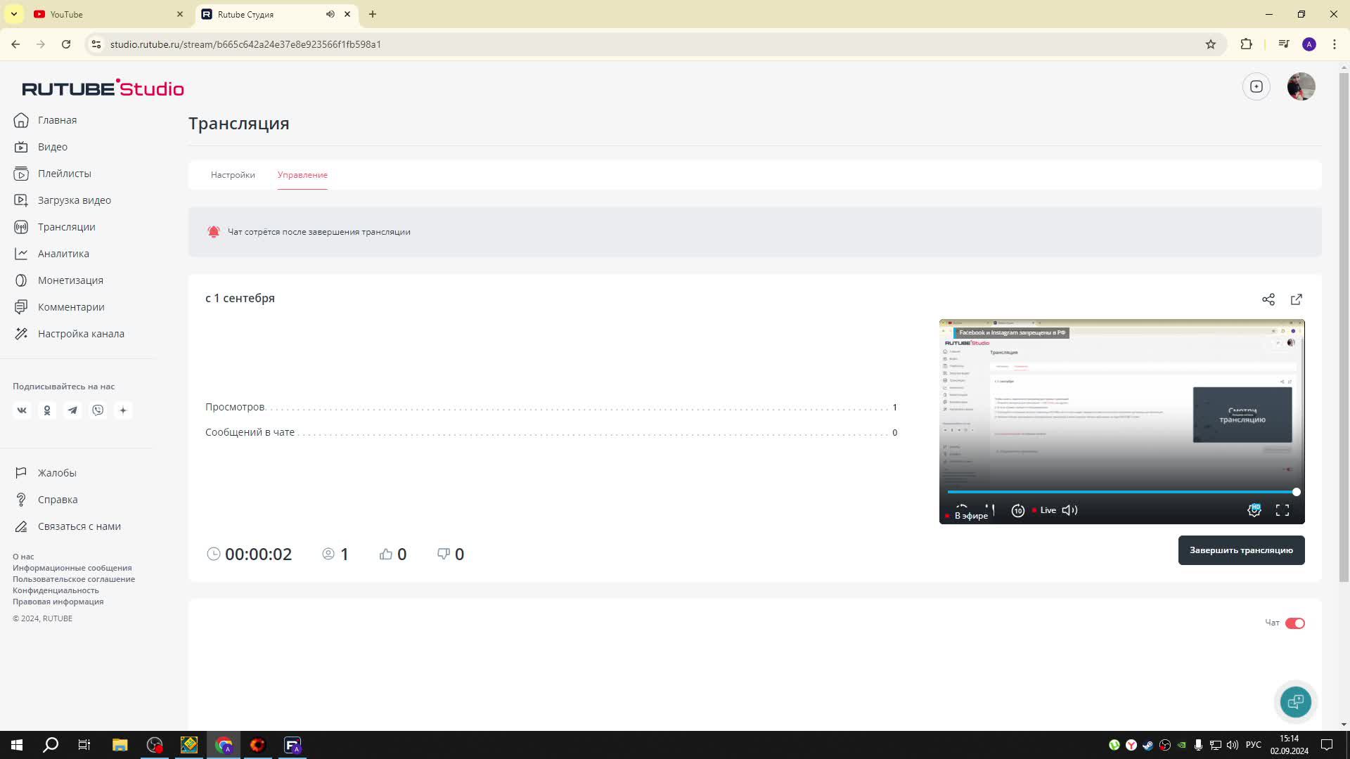Screen dimensions: 1350x759
Task: Reload the page in browser
Action: coord(66,44)
